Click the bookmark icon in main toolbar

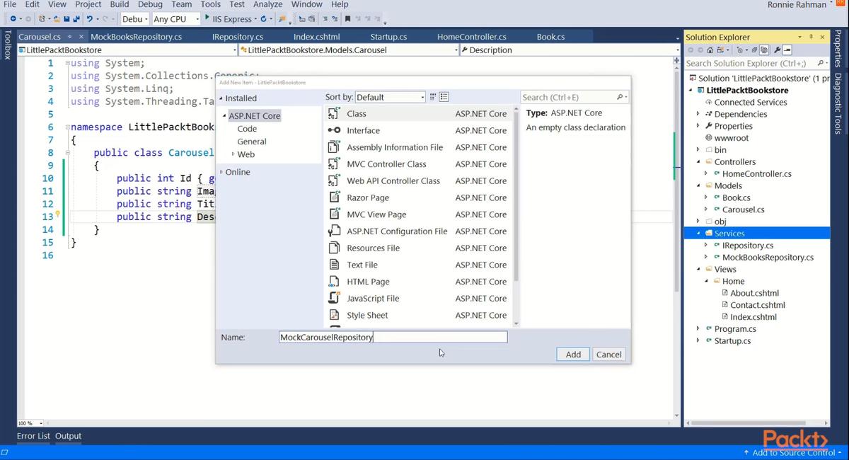(x=348, y=19)
